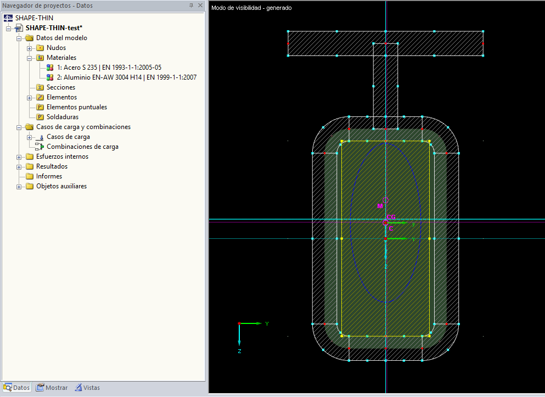Click the Nudos folder icon
The width and height of the screenshot is (545, 397).
pos(40,48)
